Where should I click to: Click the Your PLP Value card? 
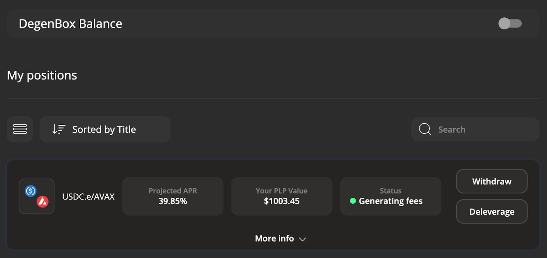[281, 196]
